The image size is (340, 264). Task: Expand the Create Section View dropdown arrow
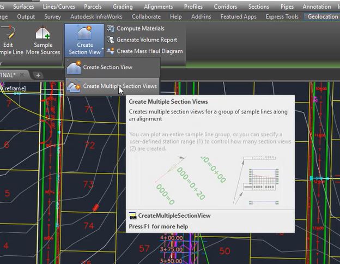[x=102, y=49]
